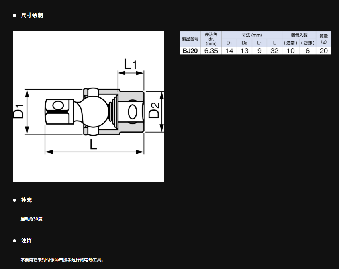This screenshot has height=269, width=339.
Task: Click the 寸法 (mm) table header
Action: tap(252, 35)
